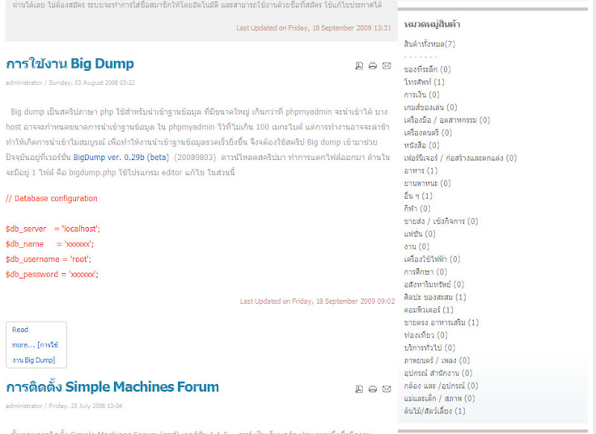Image resolution: width=596 pixels, height=434 pixels.
Task: Click the "$db_name = 'xxxxxx';" code line
Action: coord(50,244)
